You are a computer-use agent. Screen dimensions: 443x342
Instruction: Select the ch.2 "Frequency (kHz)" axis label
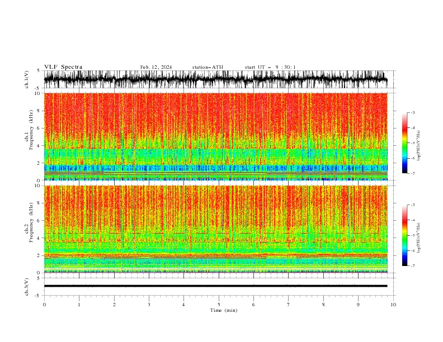click(x=31, y=222)
